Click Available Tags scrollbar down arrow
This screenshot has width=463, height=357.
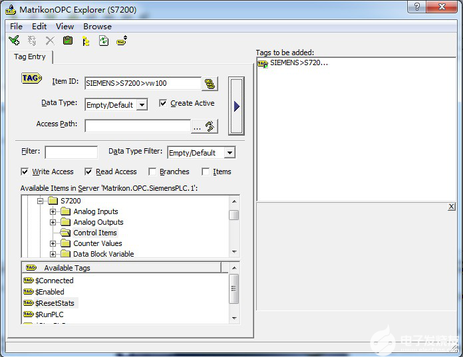pyautogui.click(x=234, y=318)
